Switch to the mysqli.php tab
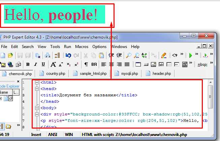 [x=127, y=74]
